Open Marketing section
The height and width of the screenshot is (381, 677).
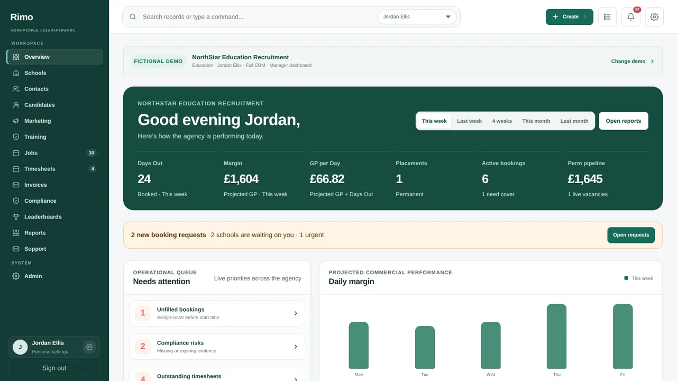point(54,121)
